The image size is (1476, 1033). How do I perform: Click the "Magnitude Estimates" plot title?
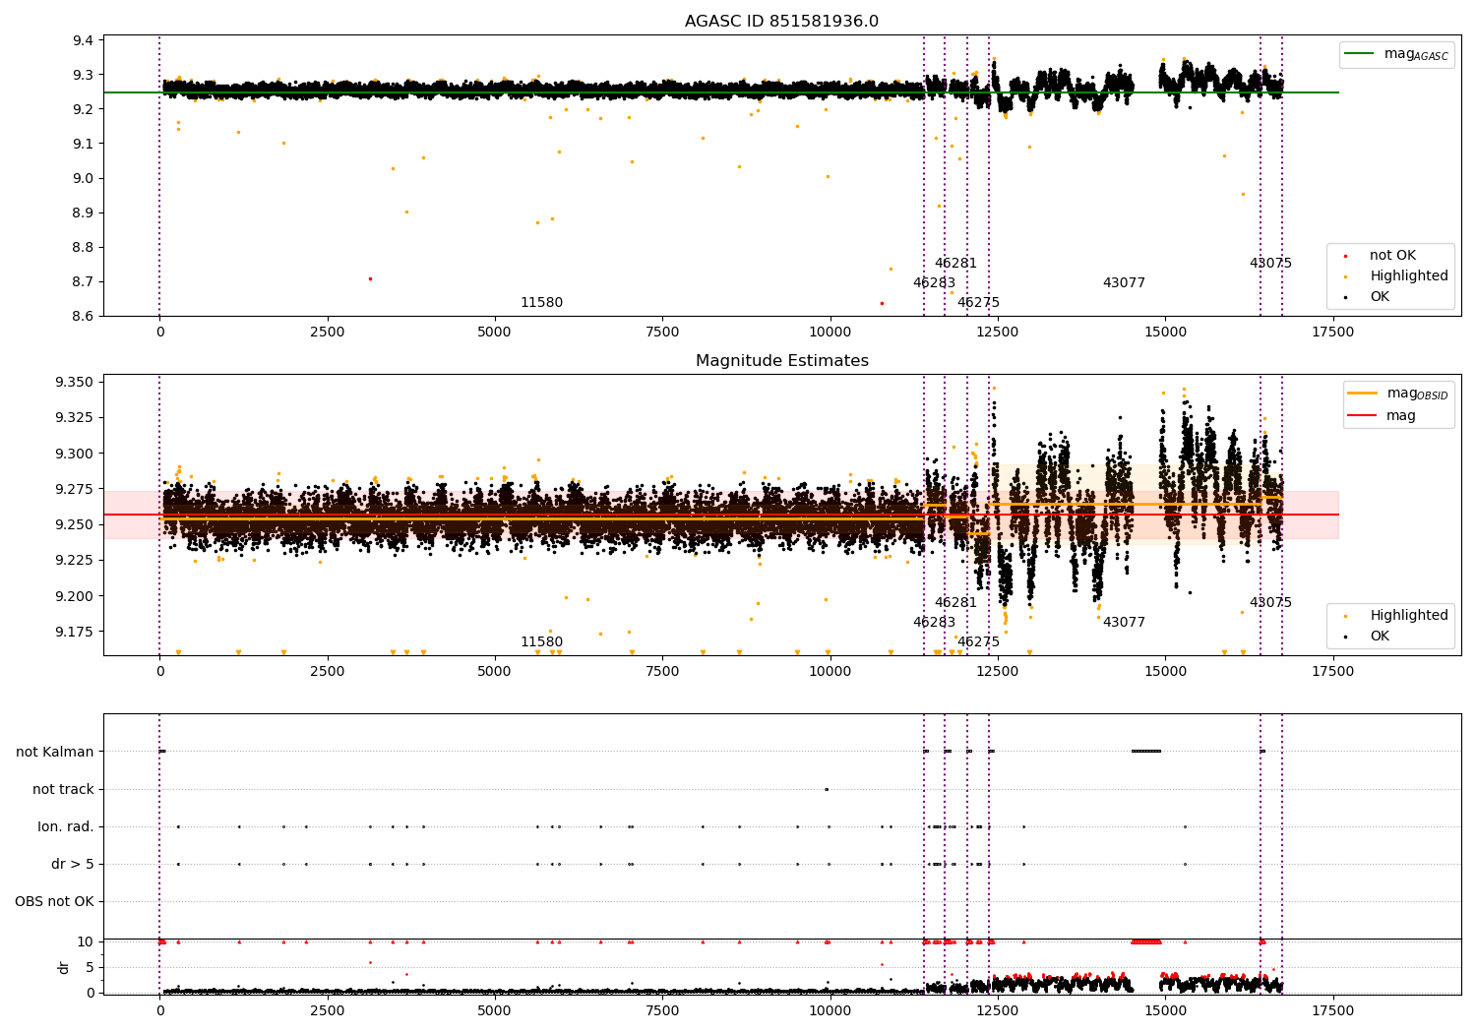click(781, 361)
